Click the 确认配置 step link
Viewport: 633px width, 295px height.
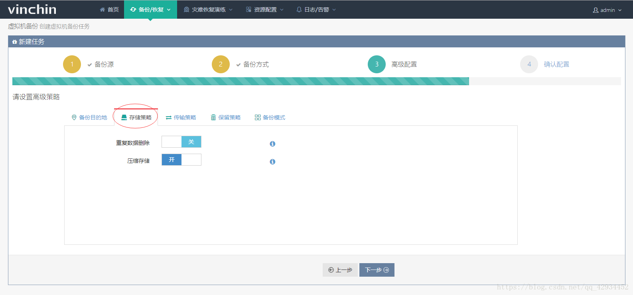click(556, 64)
